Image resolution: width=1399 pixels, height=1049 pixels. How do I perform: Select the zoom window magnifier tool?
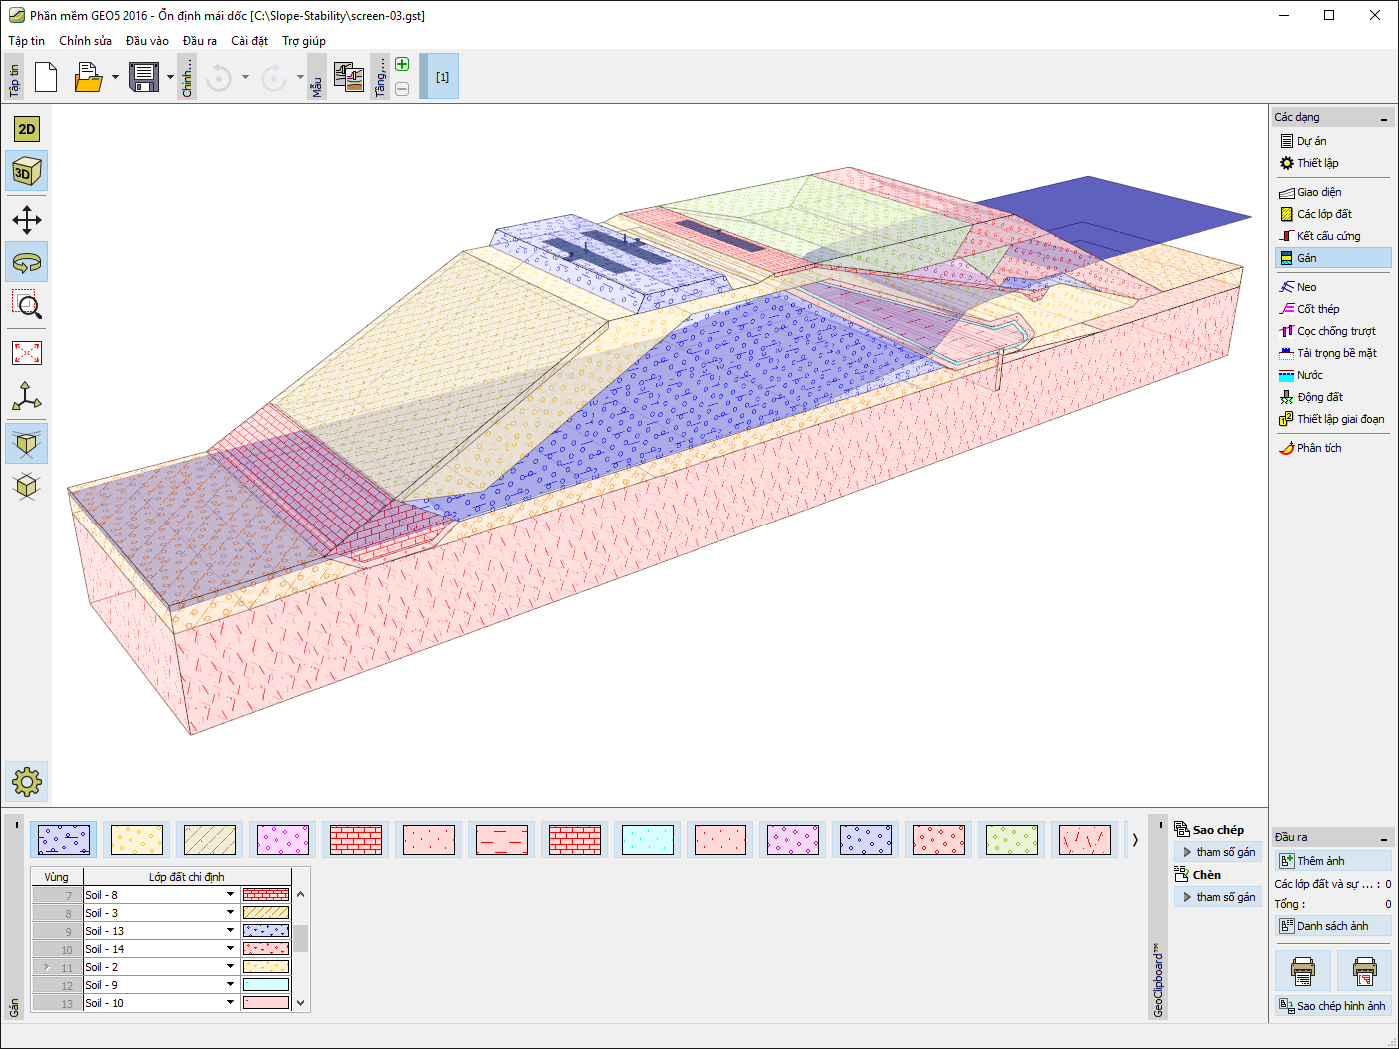[27, 305]
